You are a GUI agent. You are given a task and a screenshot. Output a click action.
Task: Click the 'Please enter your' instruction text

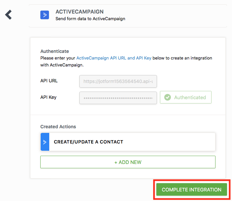(58, 58)
